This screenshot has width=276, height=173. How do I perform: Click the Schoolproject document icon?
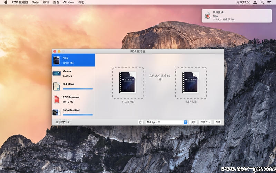[x=57, y=112]
